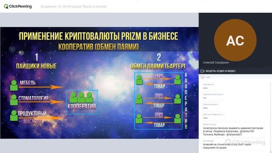Click the message starting 'Алексей не стучите'

click(233, 144)
